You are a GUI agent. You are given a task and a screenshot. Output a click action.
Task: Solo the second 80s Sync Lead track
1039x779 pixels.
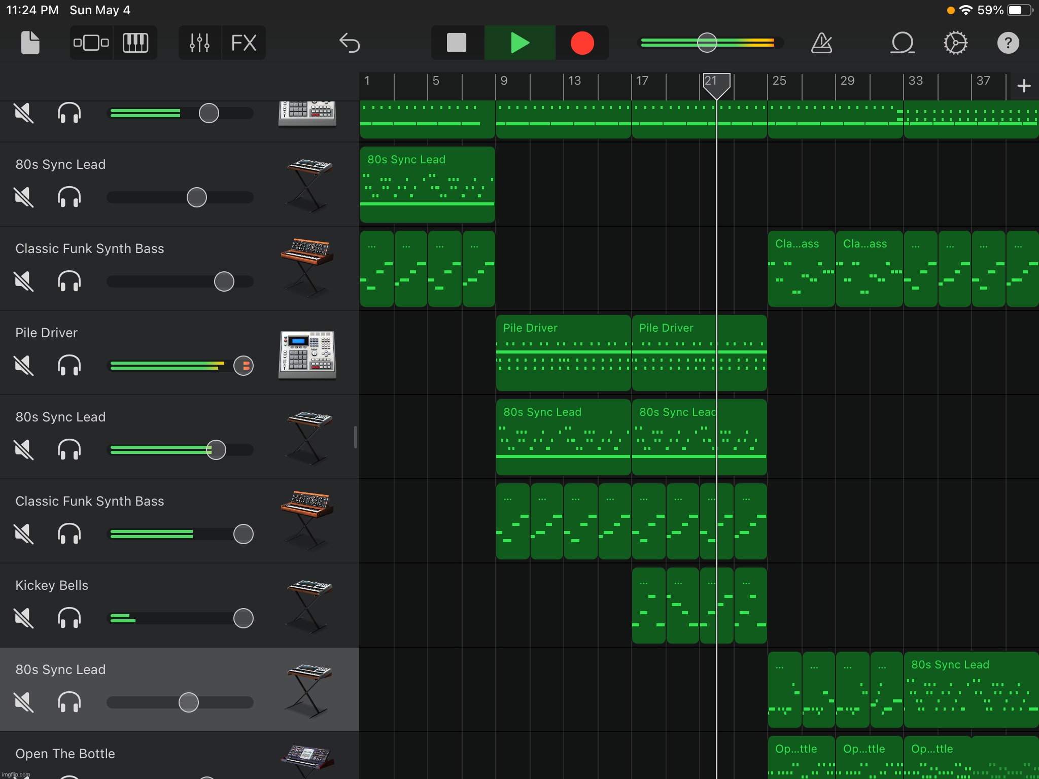pos(70,449)
